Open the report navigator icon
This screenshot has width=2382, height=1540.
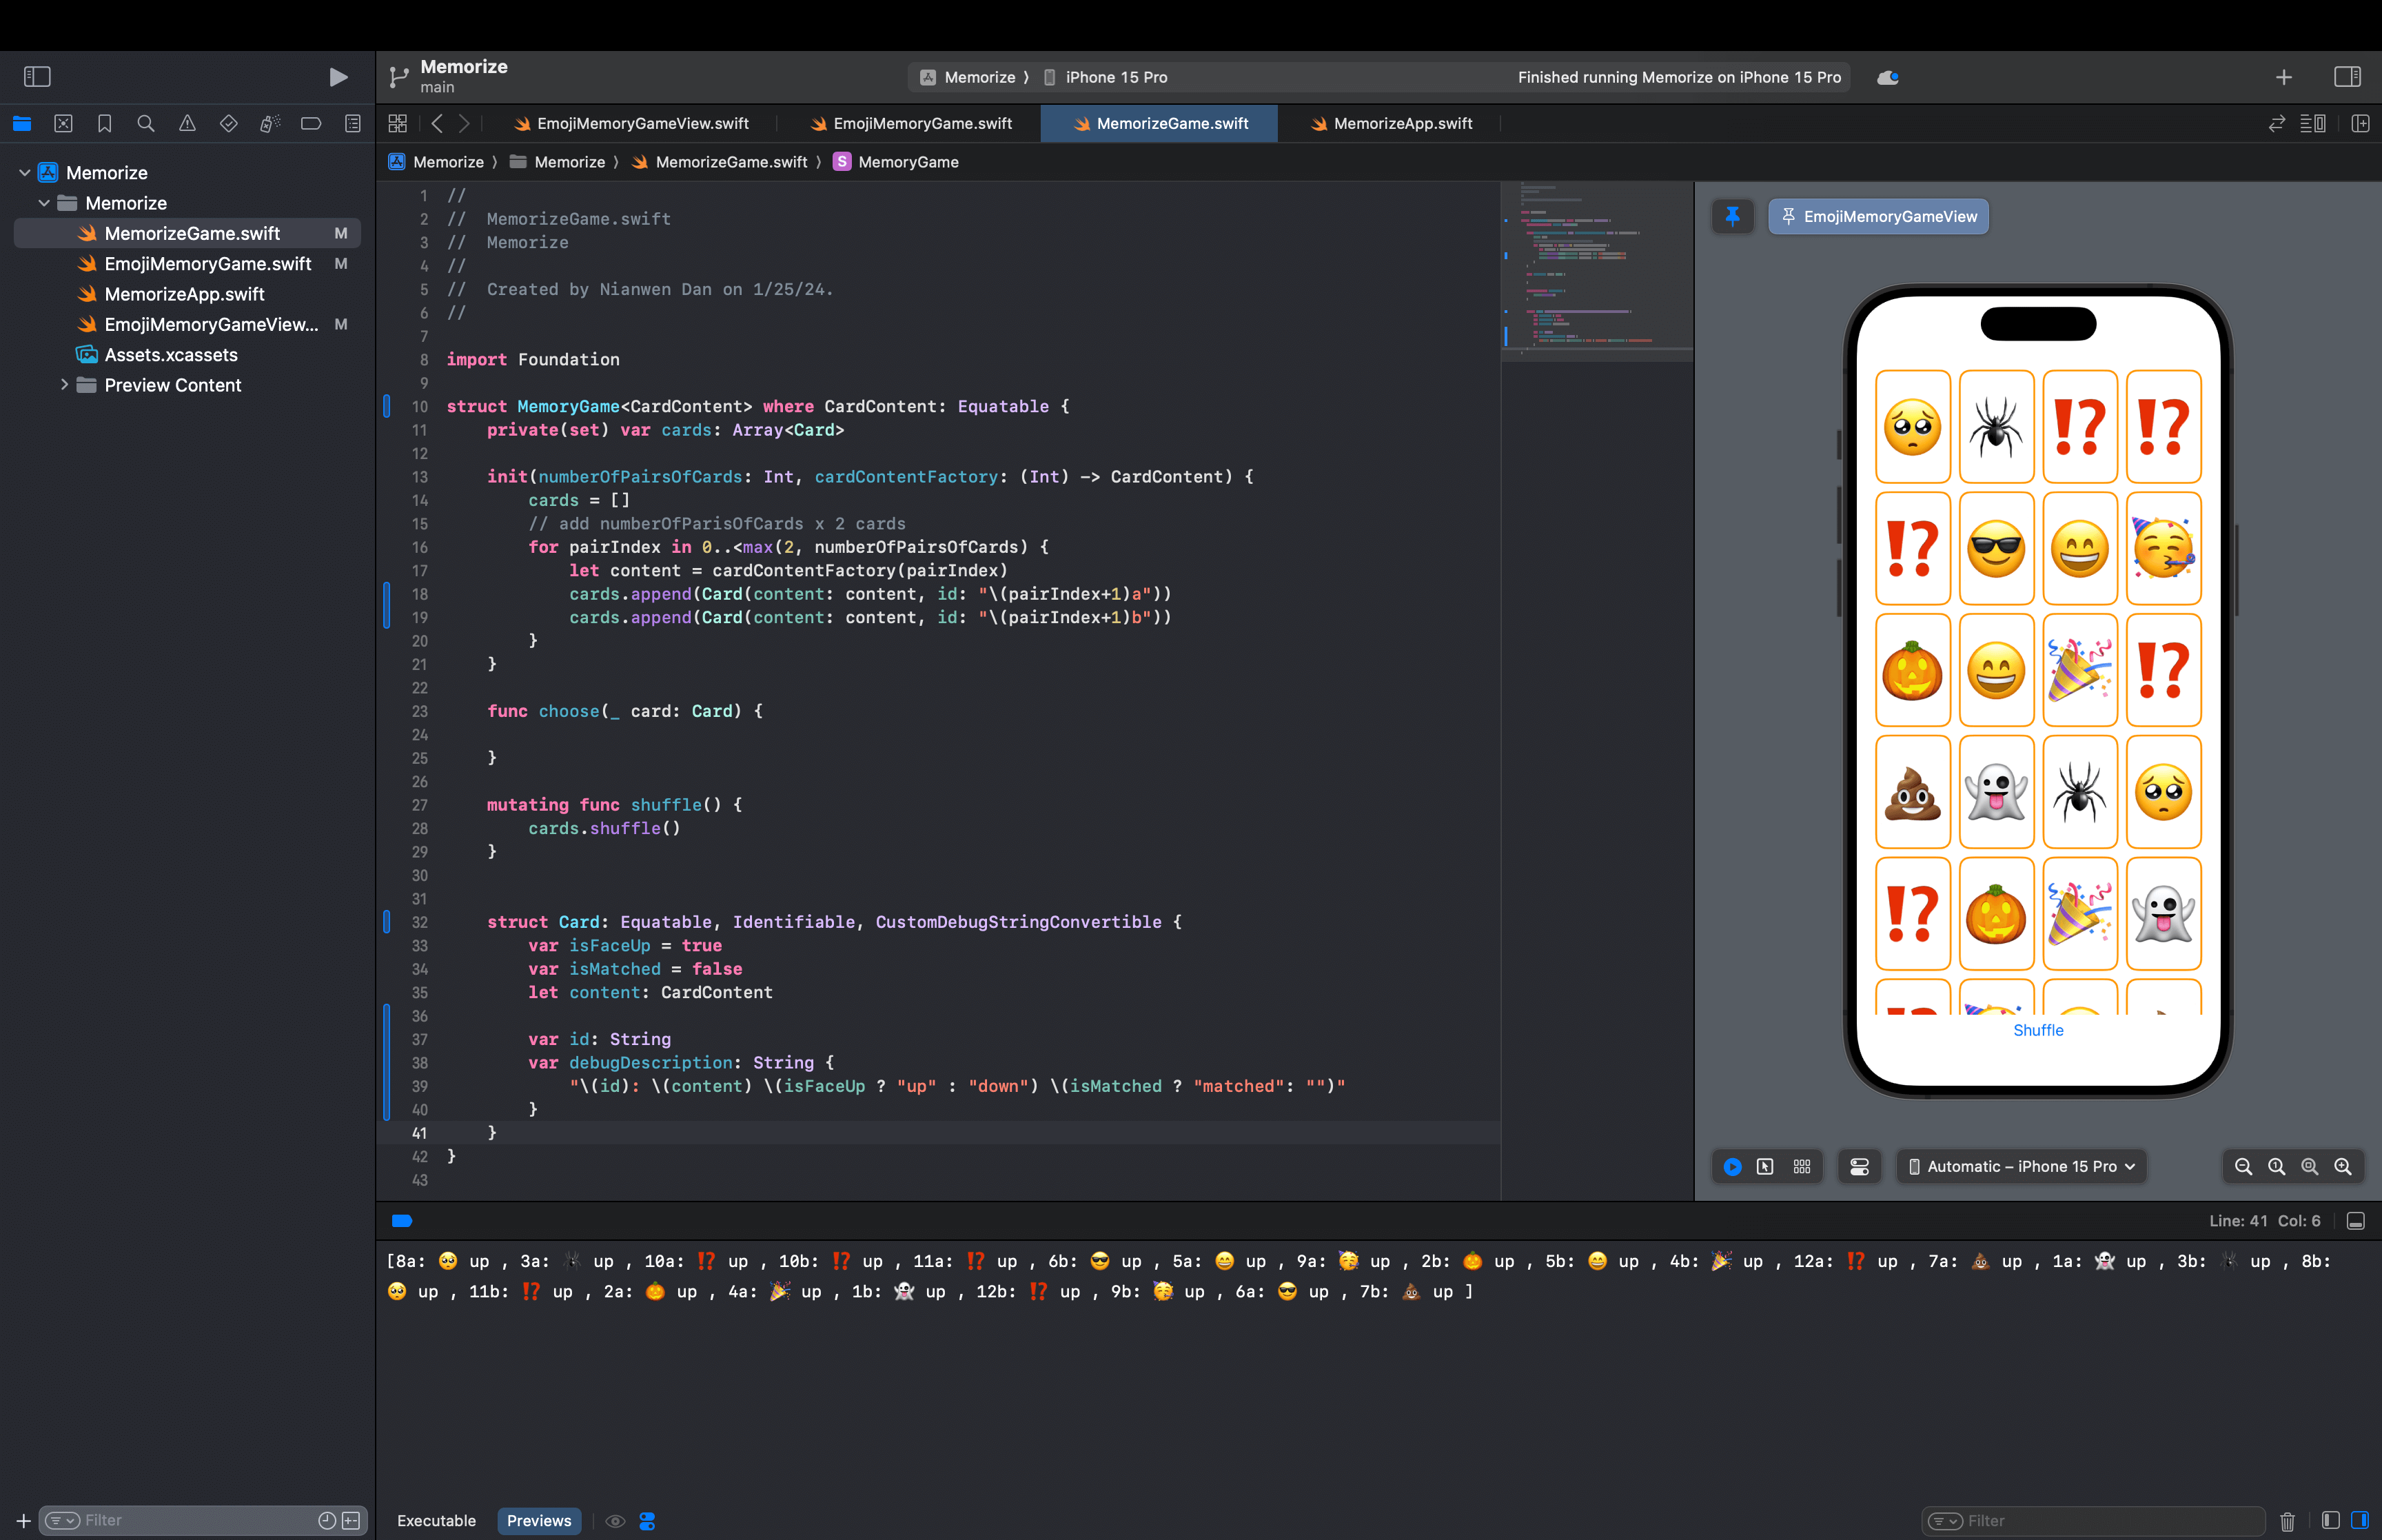coord(353,123)
